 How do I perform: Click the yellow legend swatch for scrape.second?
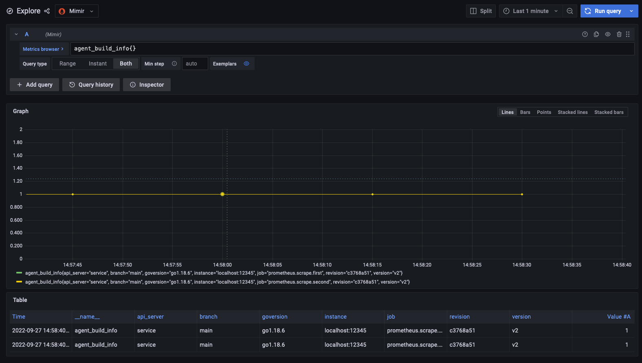point(19,282)
